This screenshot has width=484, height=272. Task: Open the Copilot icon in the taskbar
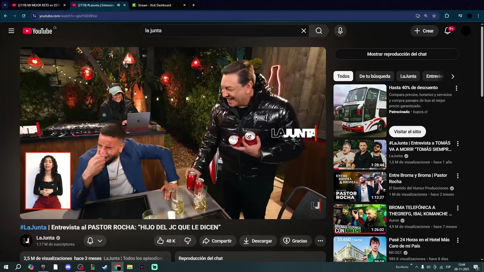(x=31, y=267)
